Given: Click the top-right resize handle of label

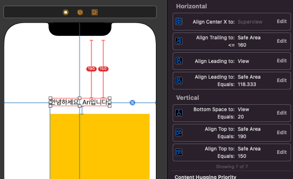Looking at the screenshot, I should tap(110, 98).
